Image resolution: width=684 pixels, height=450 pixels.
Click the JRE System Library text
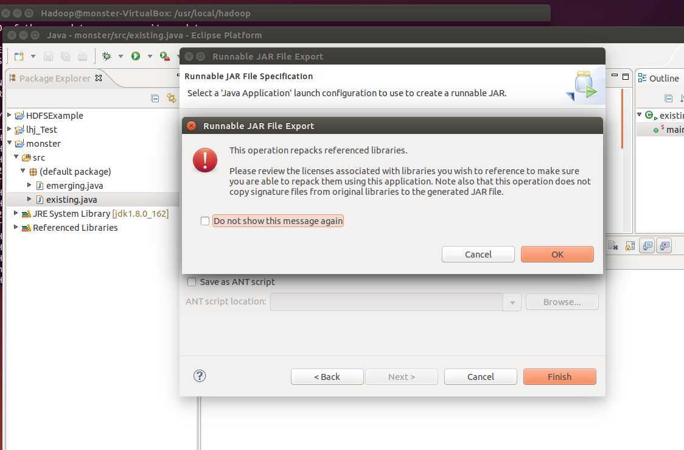coord(72,214)
